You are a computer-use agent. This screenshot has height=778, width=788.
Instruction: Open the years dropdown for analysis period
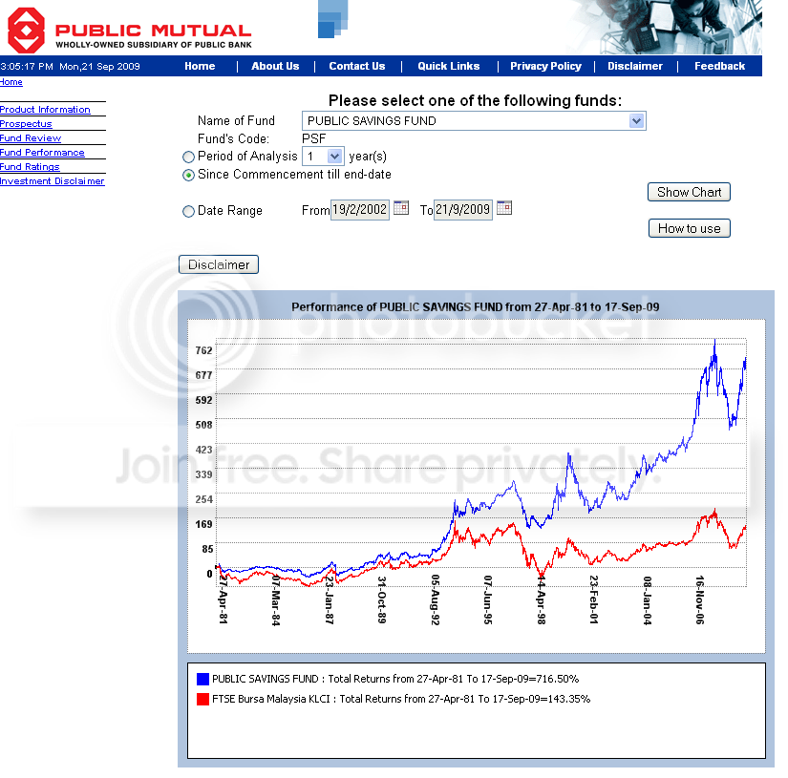point(334,156)
